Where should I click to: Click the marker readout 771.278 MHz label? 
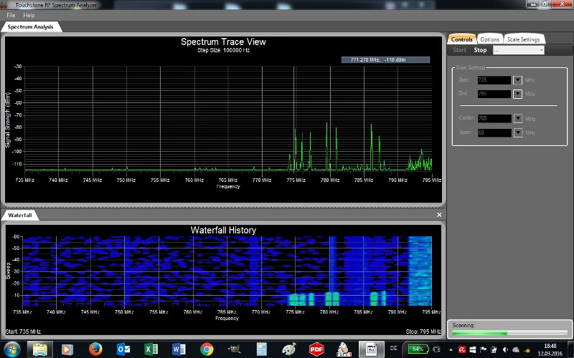pyautogui.click(x=385, y=59)
